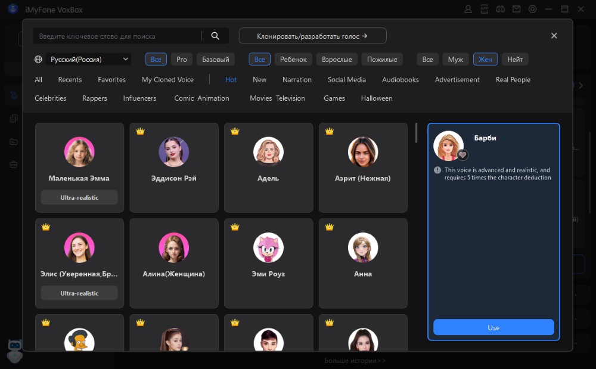Click Ultra-realistic tag under Элис
Screen dimensions: 596x369
click(79, 293)
